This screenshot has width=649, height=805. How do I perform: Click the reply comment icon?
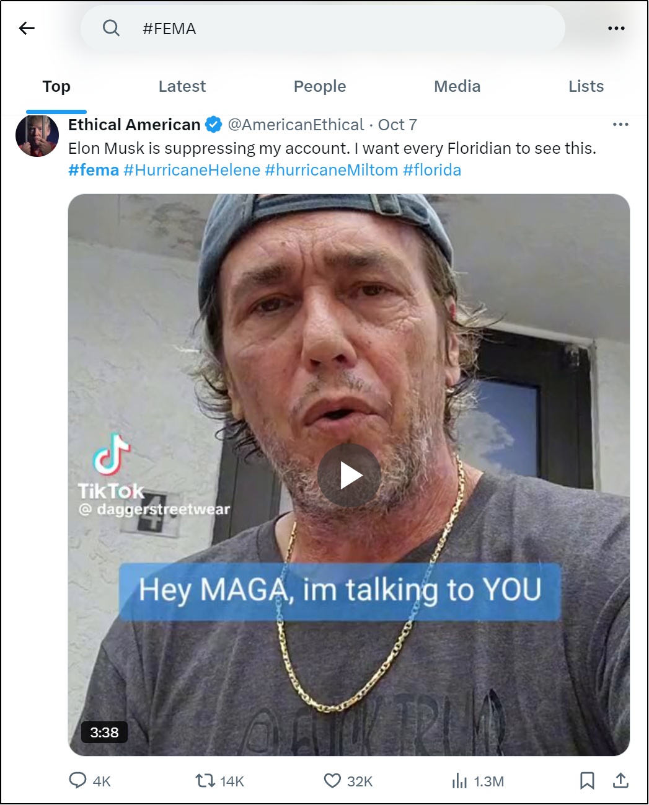(x=77, y=780)
